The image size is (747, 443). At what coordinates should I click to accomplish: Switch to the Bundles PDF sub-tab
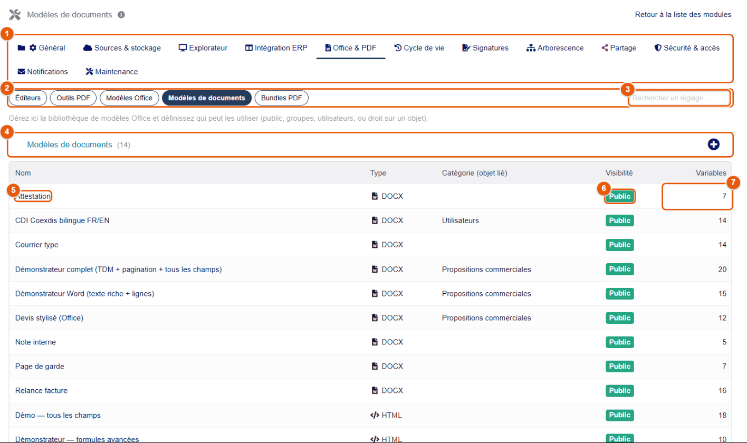tap(281, 98)
